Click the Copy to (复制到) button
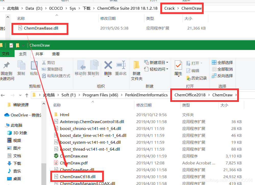The image size is (255, 185). coord(93,68)
